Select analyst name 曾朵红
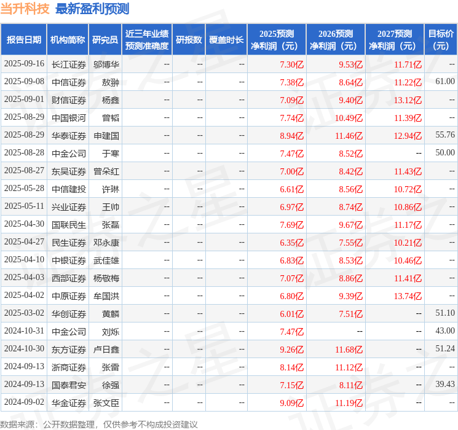This screenshot has width=458, height=430. [x=106, y=171]
